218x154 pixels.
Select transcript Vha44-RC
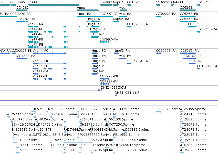(48, 37)
